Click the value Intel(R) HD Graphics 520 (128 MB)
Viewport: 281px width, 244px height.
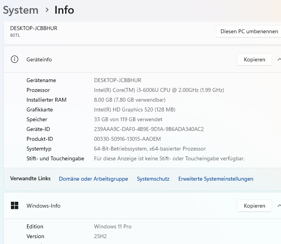135,109
